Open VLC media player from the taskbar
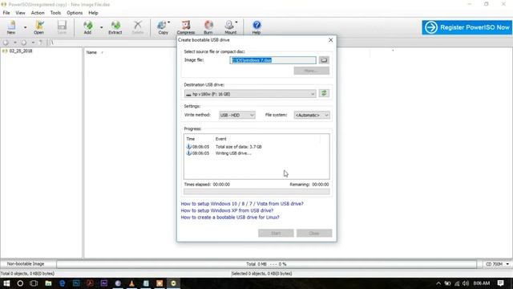Image resolution: width=513 pixels, height=289 pixels. point(131,283)
